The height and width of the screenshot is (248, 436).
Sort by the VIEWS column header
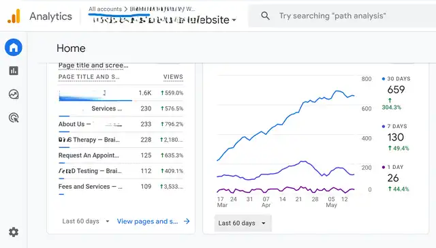(x=173, y=77)
